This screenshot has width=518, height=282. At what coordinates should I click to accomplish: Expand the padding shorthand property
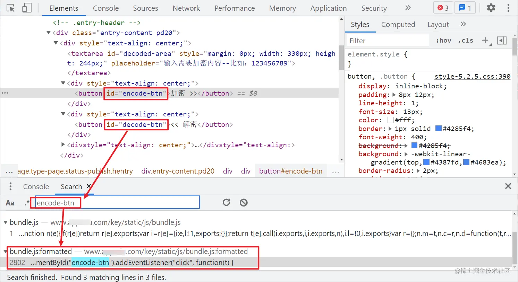tap(394, 95)
